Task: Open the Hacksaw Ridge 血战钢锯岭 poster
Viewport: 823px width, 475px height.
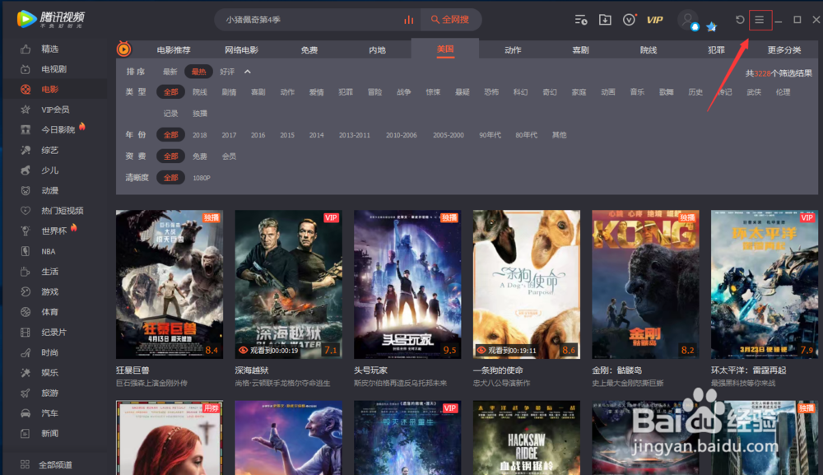Action: (527, 438)
